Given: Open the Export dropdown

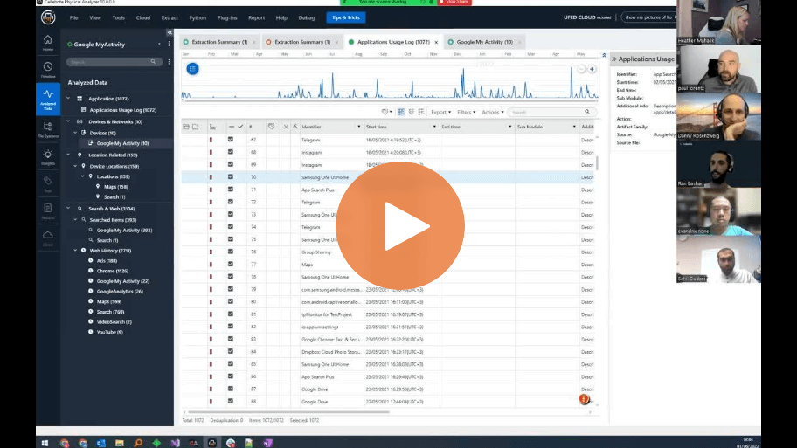Looking at the screenshot, I should 440,112.
